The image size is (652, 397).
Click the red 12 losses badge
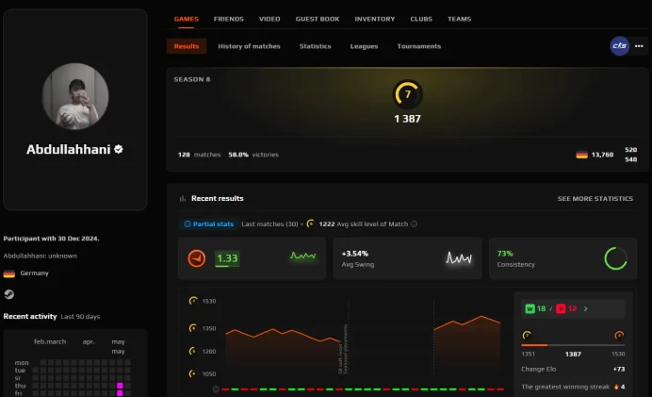566,308
